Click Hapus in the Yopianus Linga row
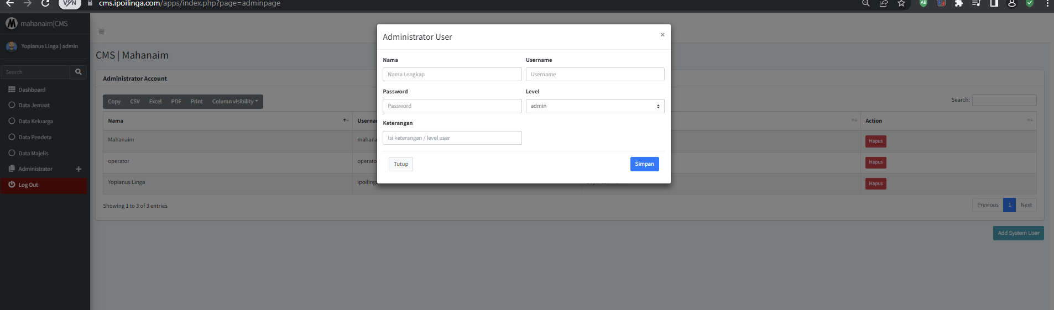 pyautogui.click(x=876, y=183)
